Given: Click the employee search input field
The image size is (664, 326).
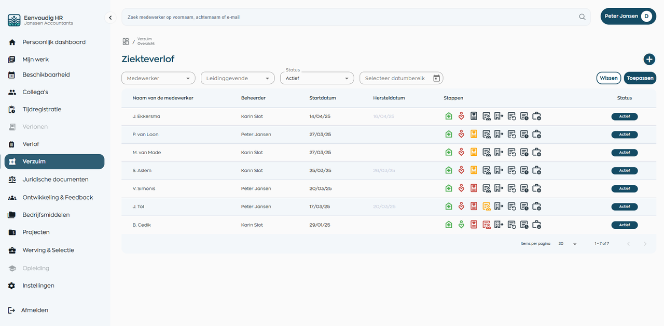Looking at the screenshot, I should (348, 17).
